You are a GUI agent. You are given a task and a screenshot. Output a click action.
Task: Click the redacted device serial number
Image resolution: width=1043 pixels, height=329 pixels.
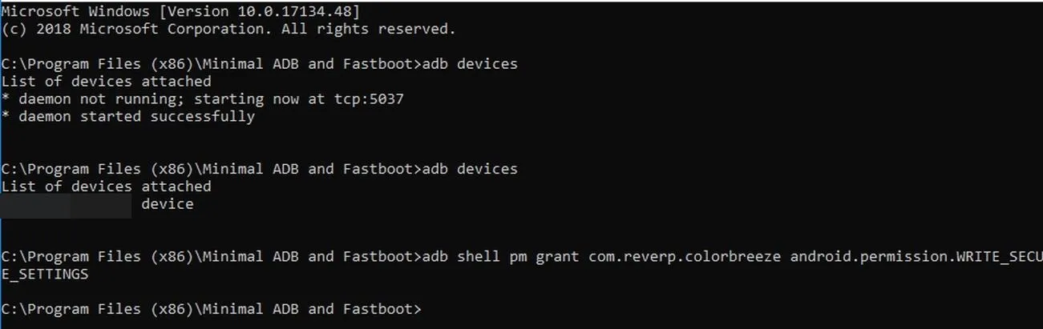67,204
